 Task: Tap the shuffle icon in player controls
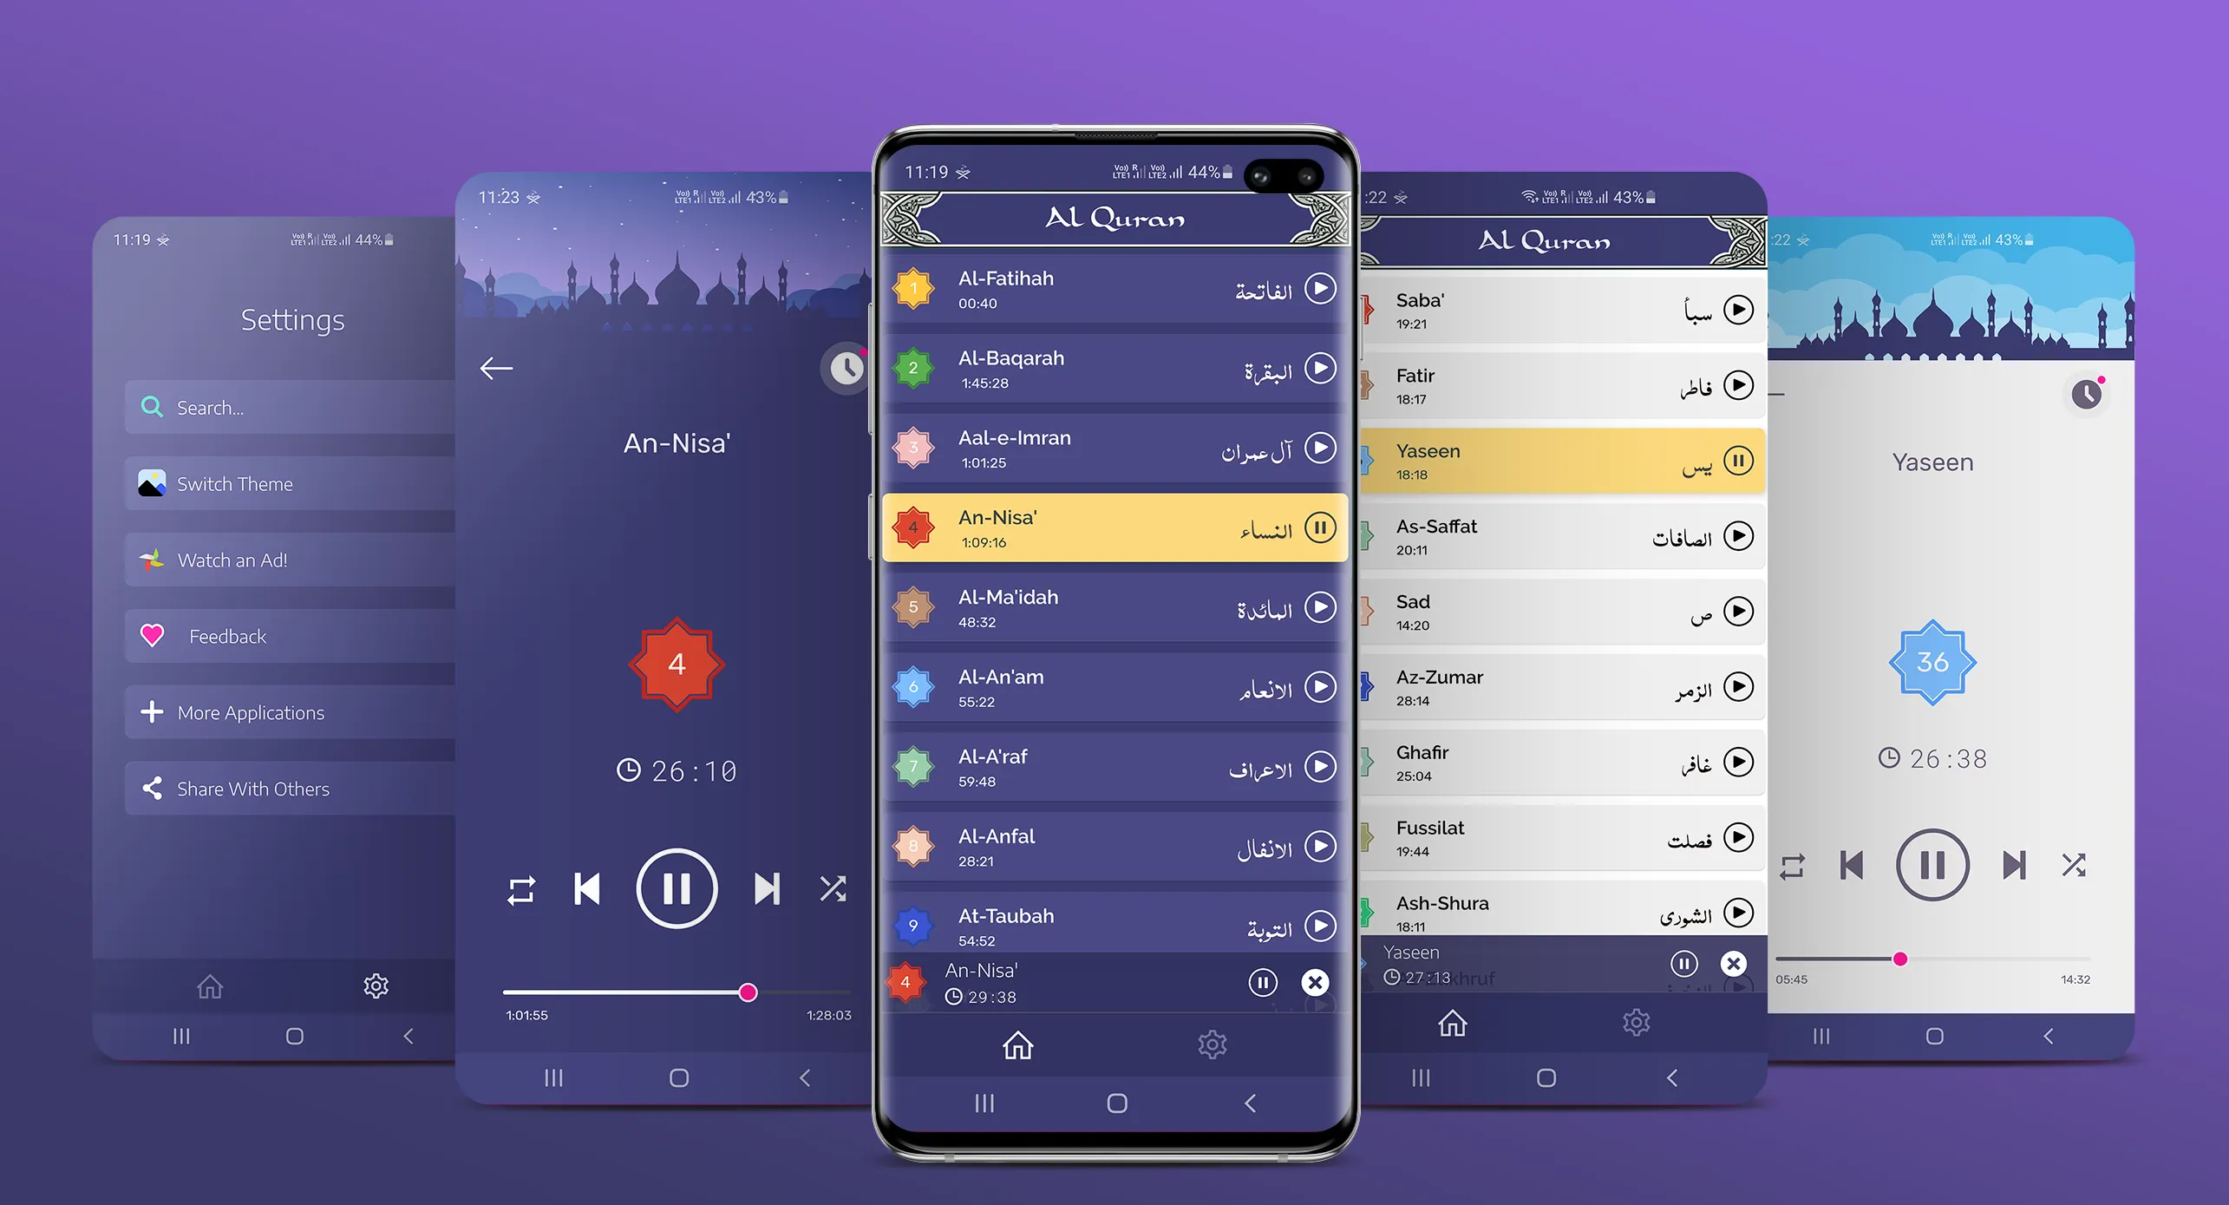(x=832, y=889)
